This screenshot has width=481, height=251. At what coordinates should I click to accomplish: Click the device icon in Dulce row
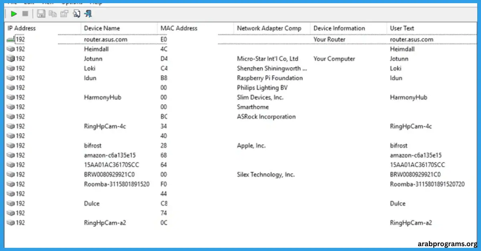pyautogui.click(x=10, y=203)
